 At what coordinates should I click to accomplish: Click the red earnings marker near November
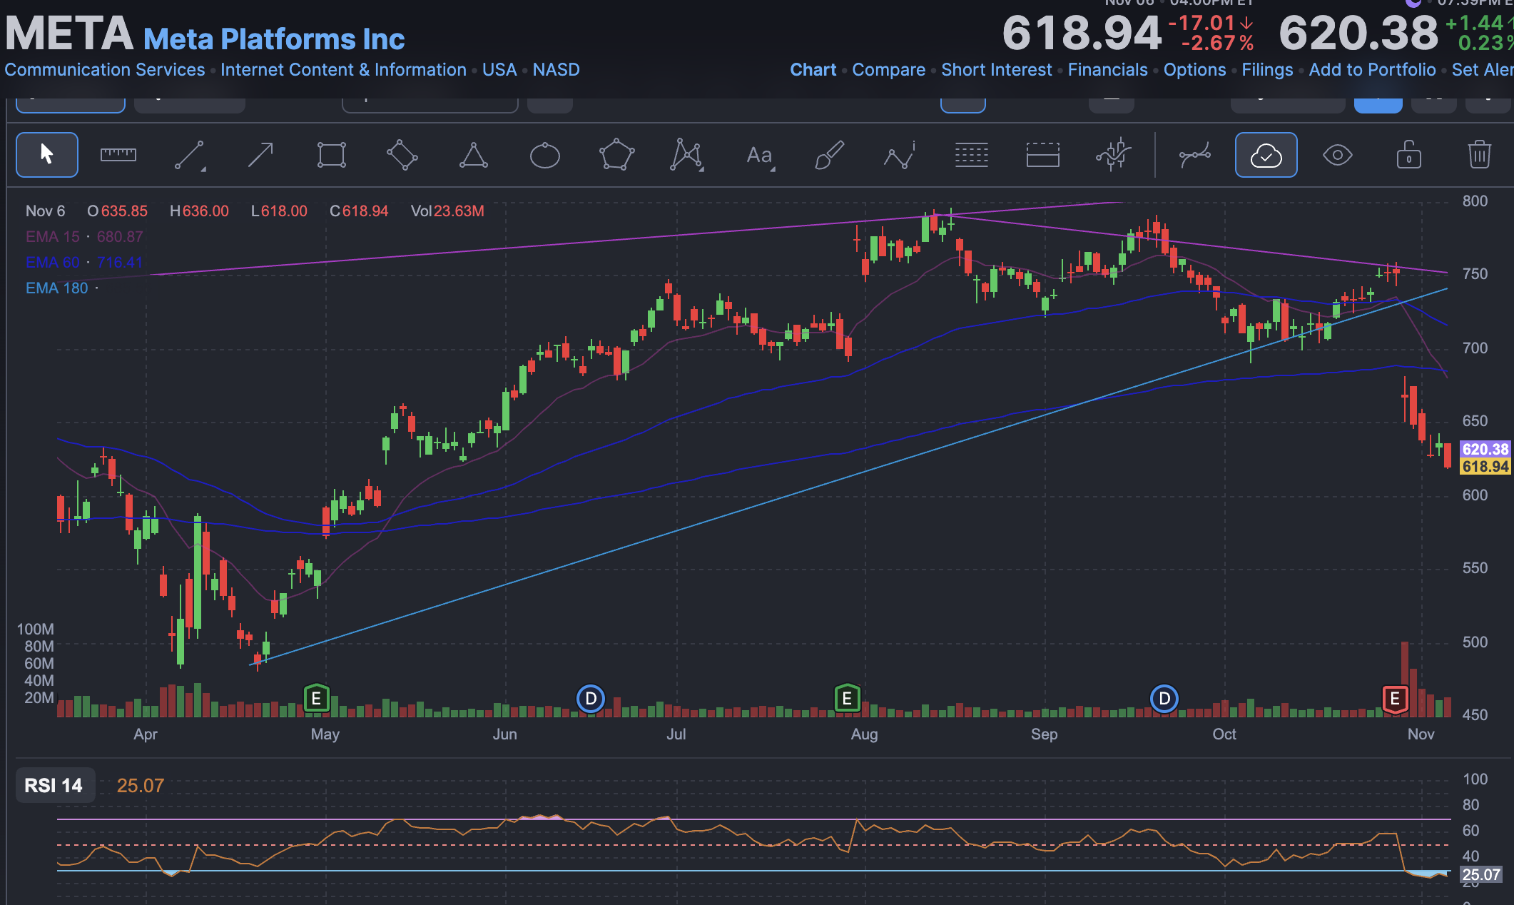coord(1394,699)
